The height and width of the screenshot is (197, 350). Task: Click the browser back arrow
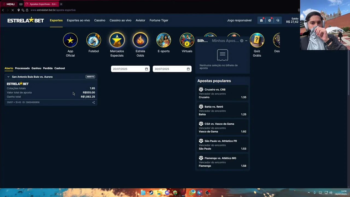point(3,10)
